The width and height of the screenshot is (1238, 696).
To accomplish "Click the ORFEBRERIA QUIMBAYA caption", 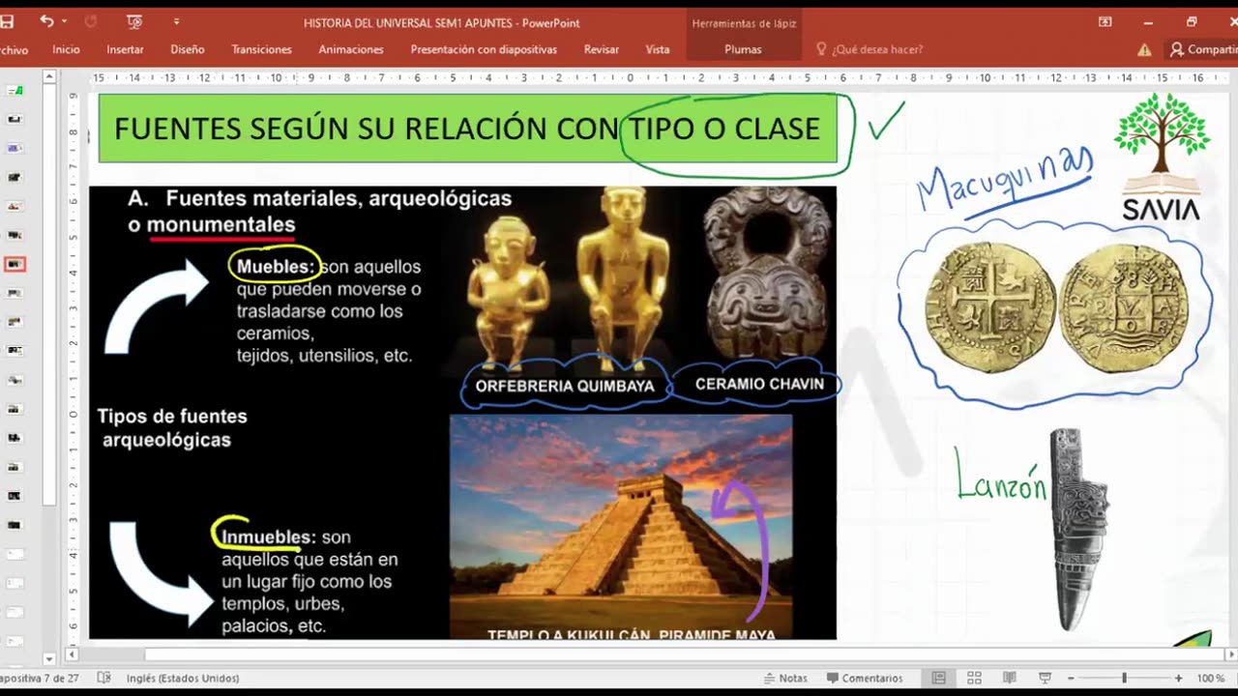I will [565, 386].
